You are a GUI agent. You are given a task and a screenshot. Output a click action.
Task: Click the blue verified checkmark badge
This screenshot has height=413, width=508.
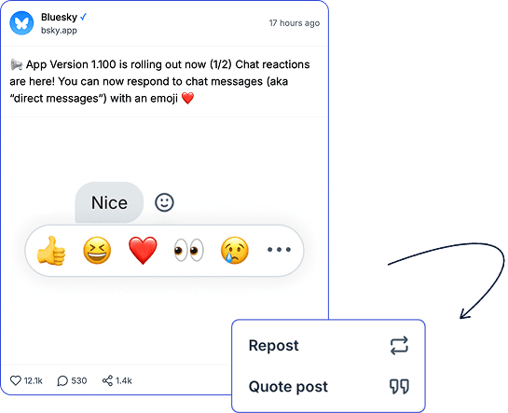(84, 17)
